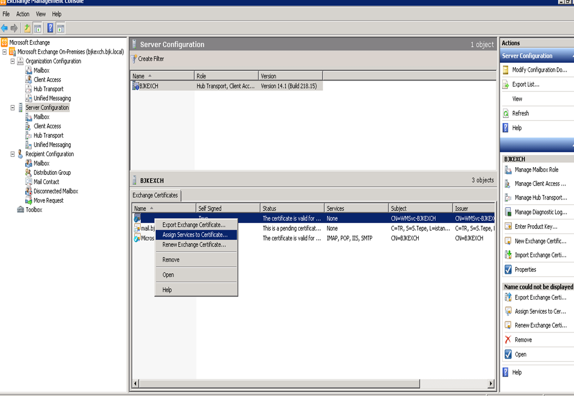Click the BJKEXCH server icon in the server list
This screenshot has width=574, height=396.
coord(136,86)
